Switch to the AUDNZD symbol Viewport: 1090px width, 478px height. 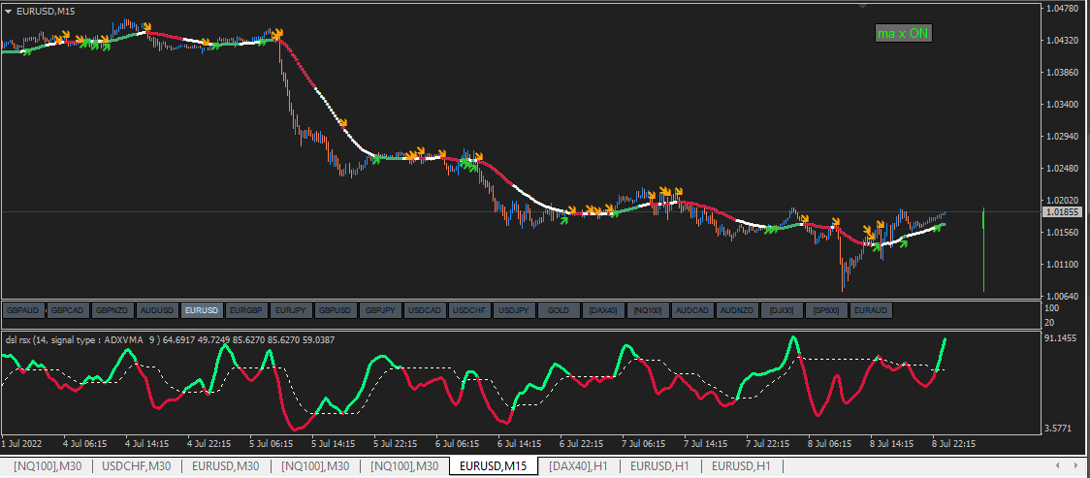[x=736, y=310]
